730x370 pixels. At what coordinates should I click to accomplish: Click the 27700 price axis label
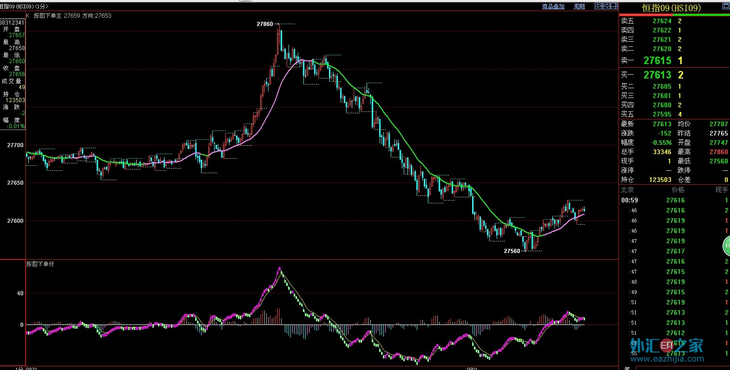tap(15, 145)
